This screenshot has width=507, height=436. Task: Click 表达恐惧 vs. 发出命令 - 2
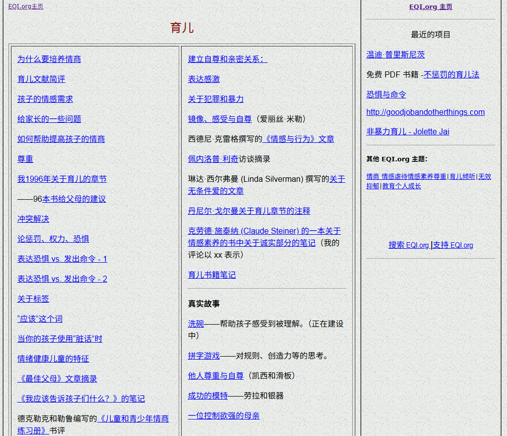[62, 279]
